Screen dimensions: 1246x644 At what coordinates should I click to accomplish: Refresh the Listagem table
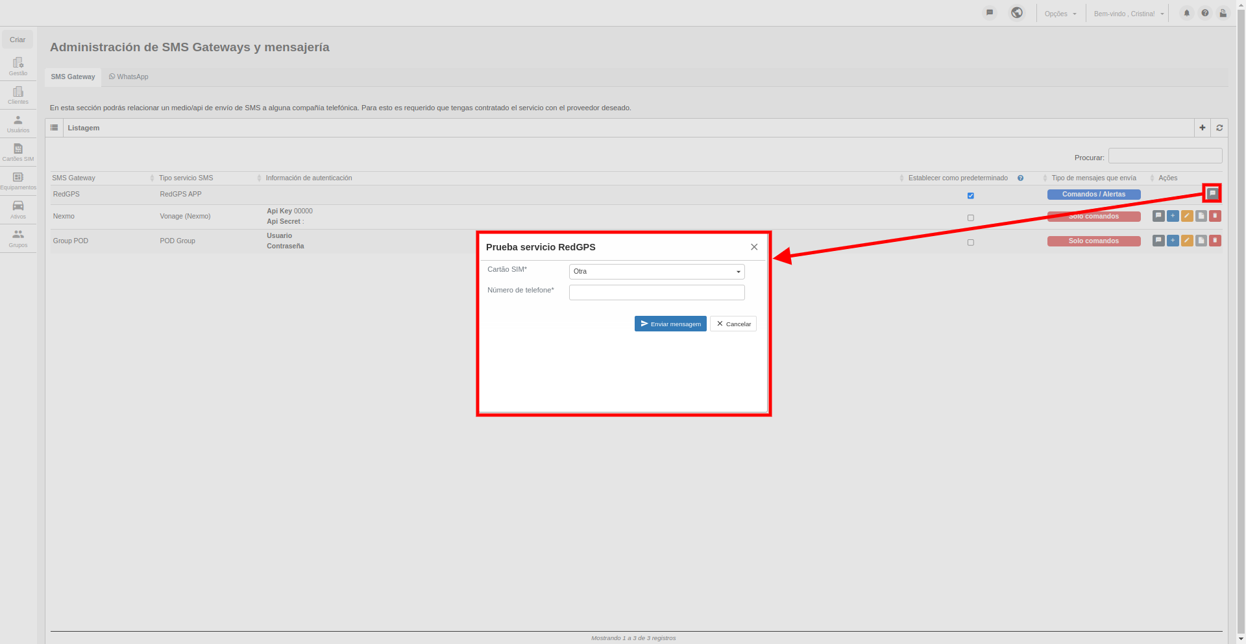click(x=1219, y=128)
